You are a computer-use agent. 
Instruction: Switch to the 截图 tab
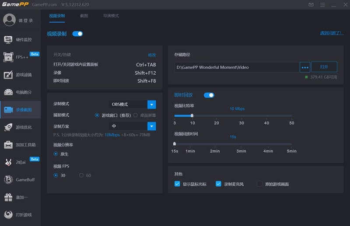(x=84, y=16)
